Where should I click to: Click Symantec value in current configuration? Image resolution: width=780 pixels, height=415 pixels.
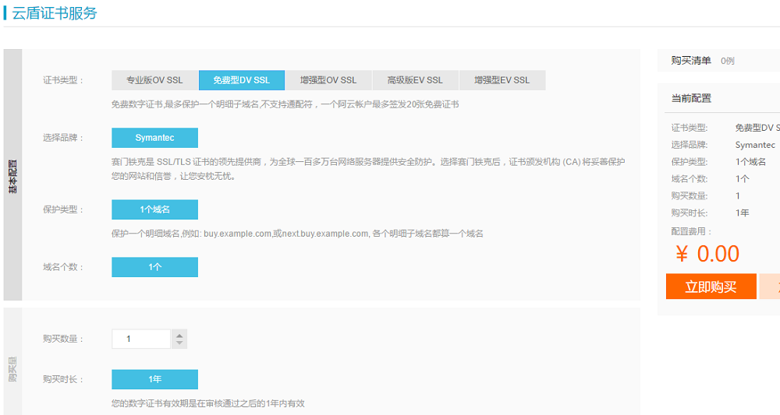click(755, 145)
